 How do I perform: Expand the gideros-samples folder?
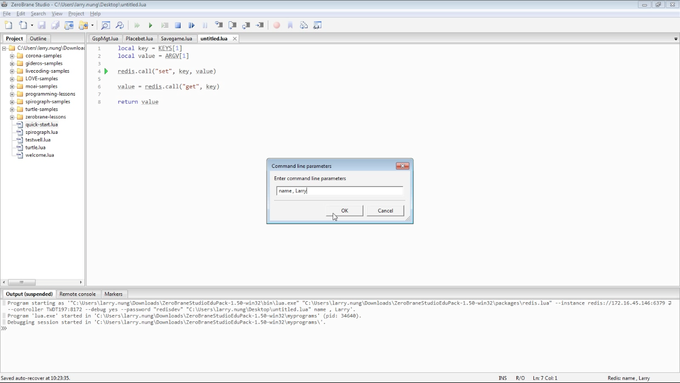(12, 63)
